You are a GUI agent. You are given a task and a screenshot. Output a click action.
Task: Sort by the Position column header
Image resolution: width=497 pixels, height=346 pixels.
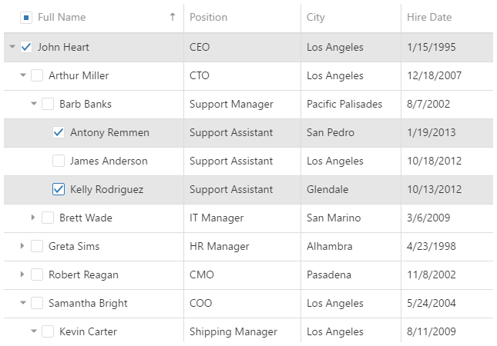tap(209, 17)
